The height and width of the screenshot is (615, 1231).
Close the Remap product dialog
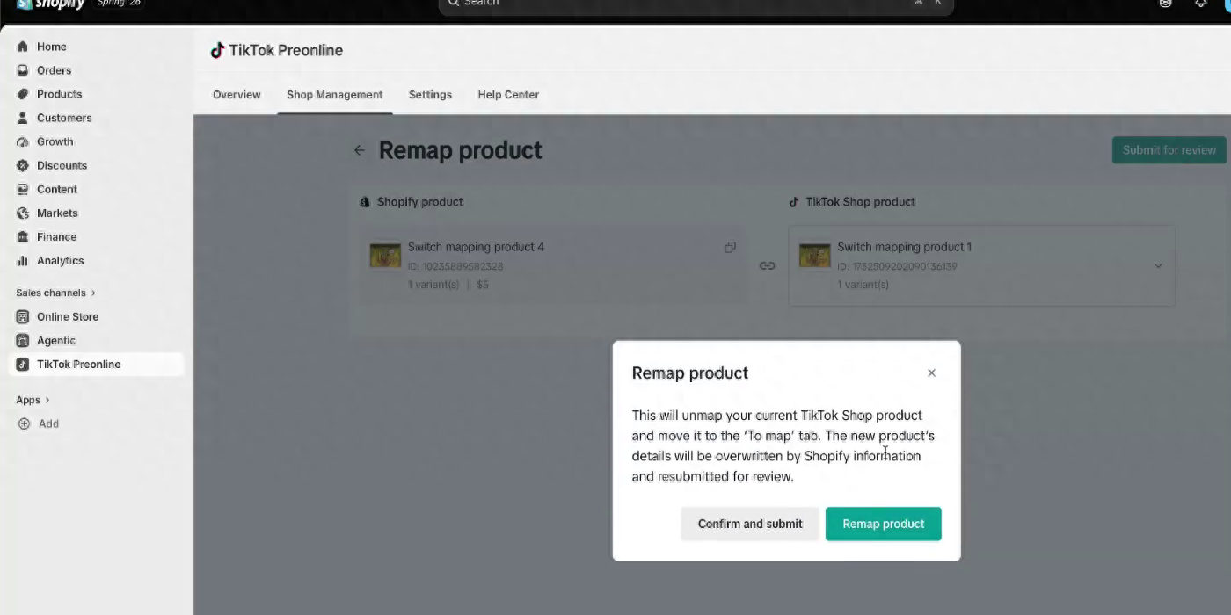[x=931, y=373]
